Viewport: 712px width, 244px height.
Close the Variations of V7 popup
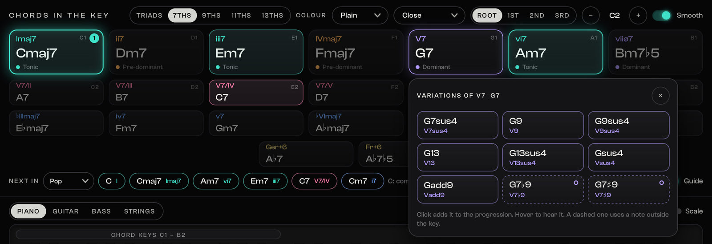660,95
